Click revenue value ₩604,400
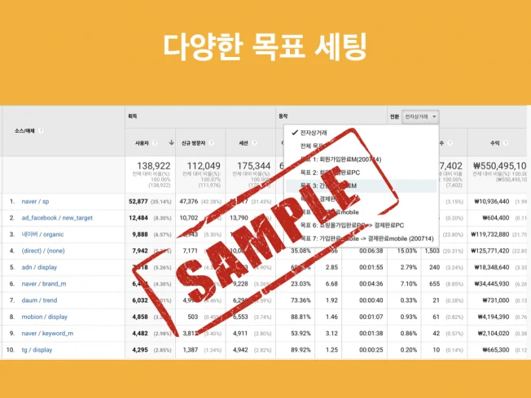Image resolution: width=531 pixels, height=398 pixels. 496,218
